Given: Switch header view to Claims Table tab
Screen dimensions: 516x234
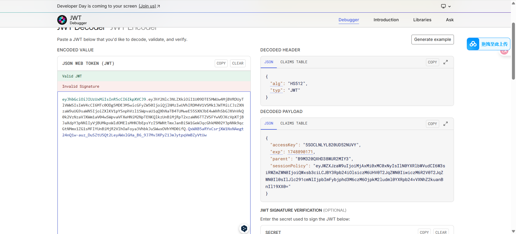Looking at the screenshot, I should (x=293, y=62).
